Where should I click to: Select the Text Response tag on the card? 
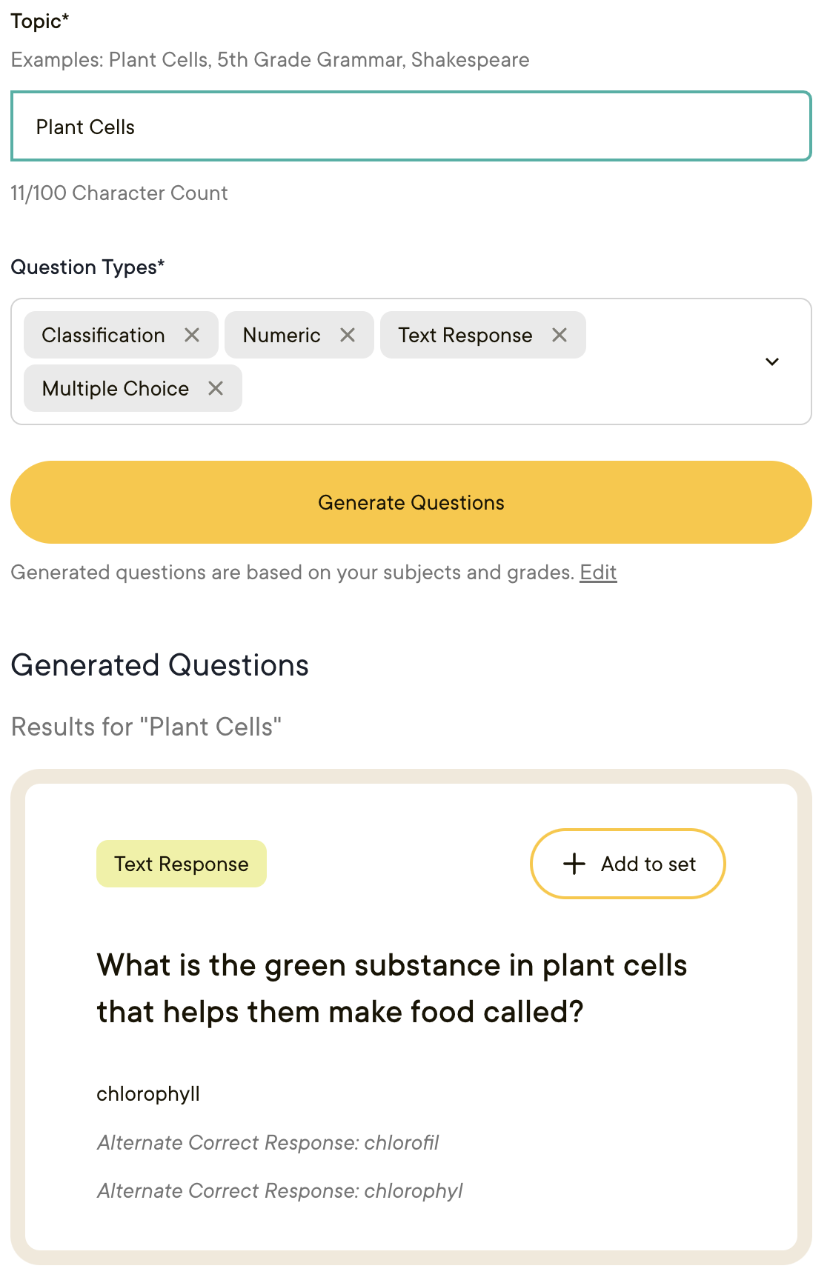[181, 863]
